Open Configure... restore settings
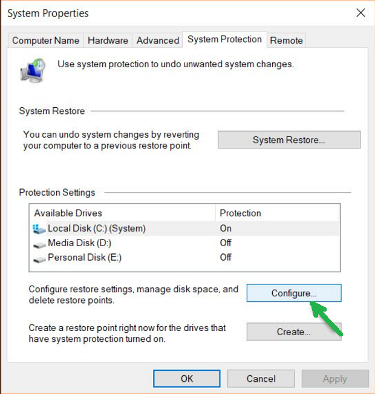This screenshot has width=375, height=394. [x=294, y=293]
